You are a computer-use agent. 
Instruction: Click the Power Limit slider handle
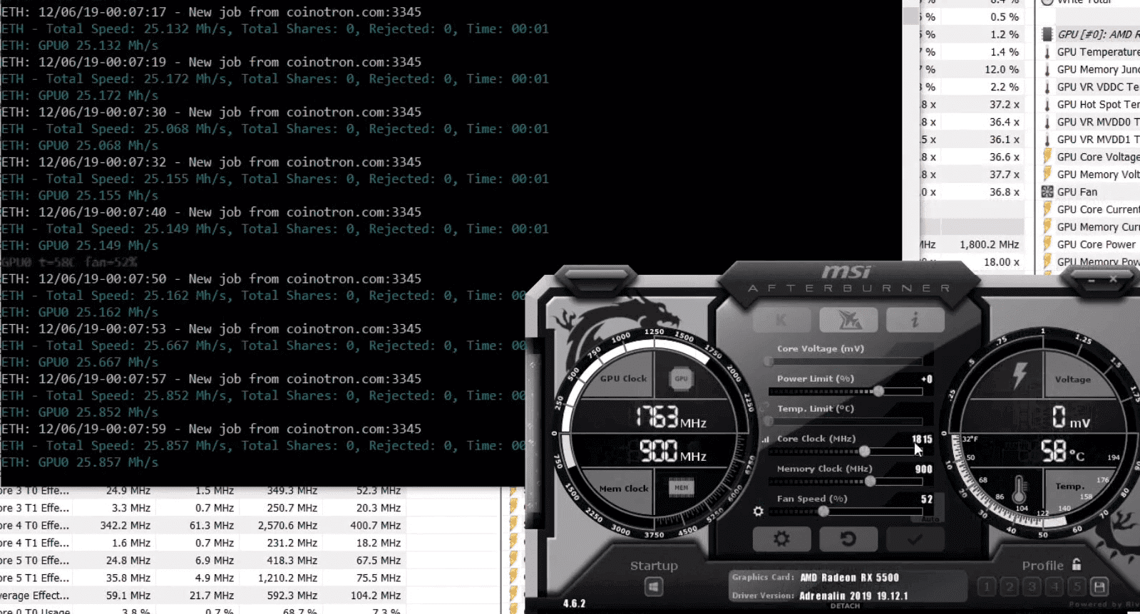878,391
